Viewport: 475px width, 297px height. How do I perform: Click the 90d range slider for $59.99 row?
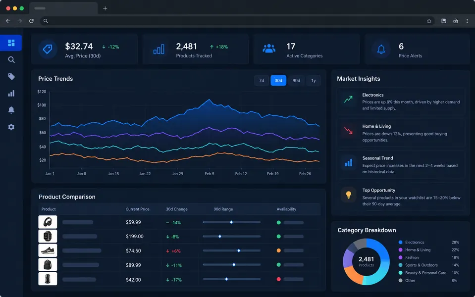[x=232, y=222]
